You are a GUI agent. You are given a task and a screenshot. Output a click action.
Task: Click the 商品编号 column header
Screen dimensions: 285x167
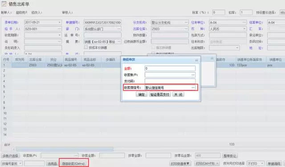pyautogui.click(x=71, y=59)
